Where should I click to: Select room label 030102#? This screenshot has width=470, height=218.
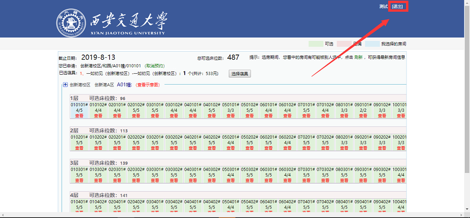tap(174, 105)
